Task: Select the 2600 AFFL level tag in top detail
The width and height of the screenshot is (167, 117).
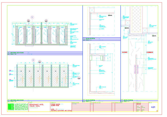Action: coord(110,16)
